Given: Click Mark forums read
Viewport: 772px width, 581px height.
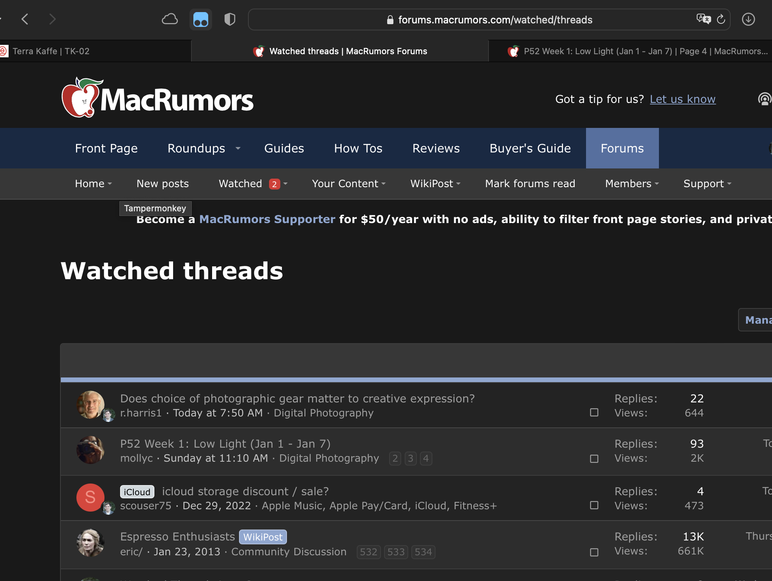Looking at the screenshot, I should (x=530, y=184).
